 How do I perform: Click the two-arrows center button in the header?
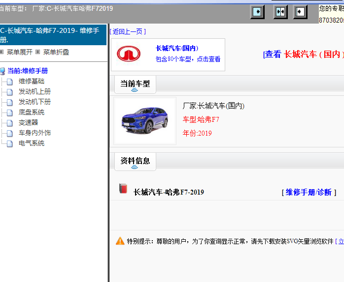(x=280, y=12)
